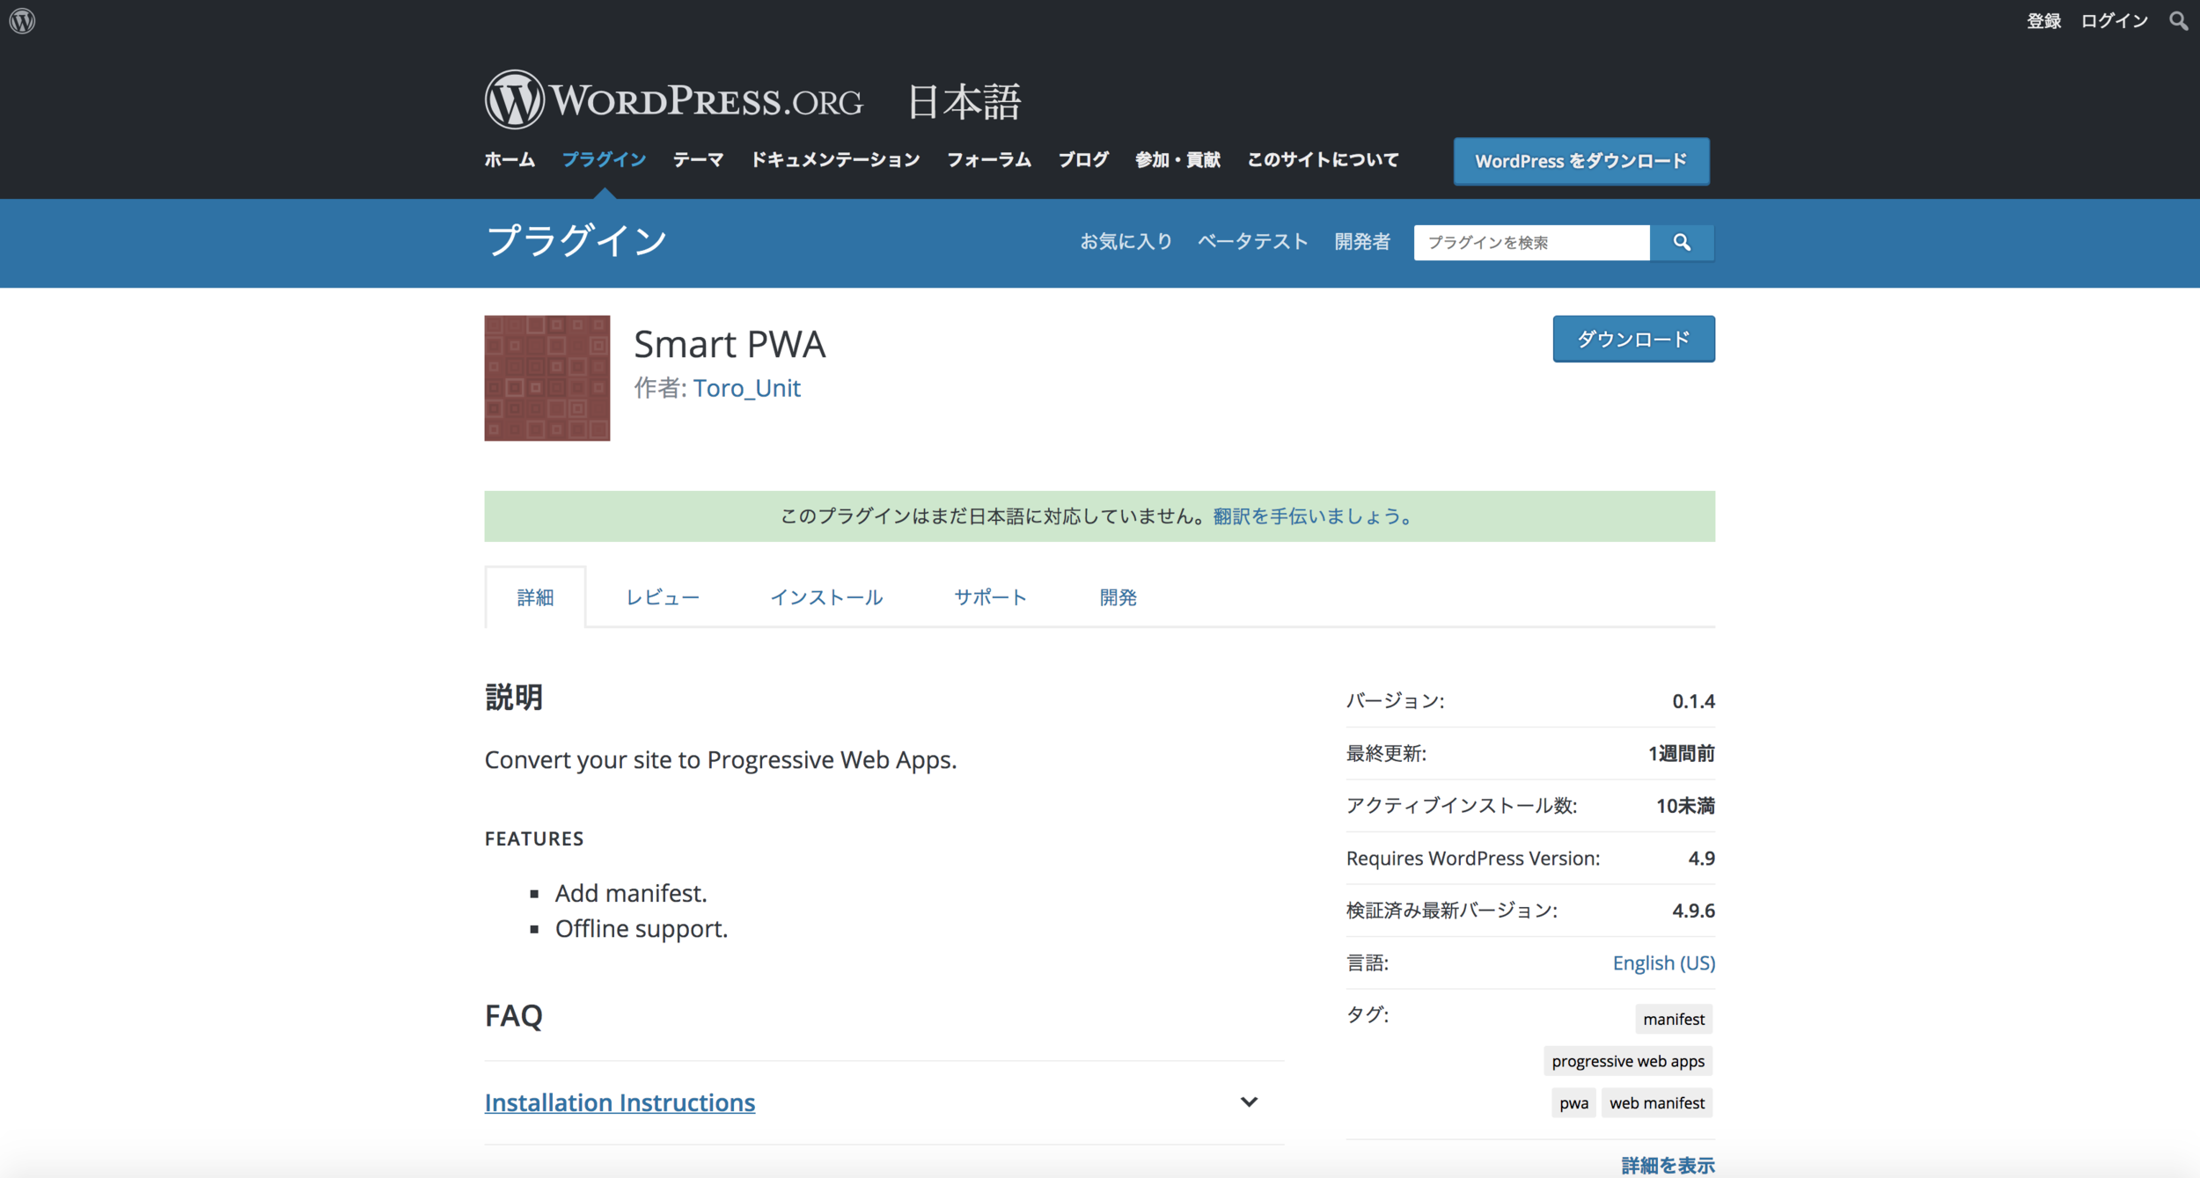Expand Installation Instructions with the chevron arrow

(1248, 1101)
